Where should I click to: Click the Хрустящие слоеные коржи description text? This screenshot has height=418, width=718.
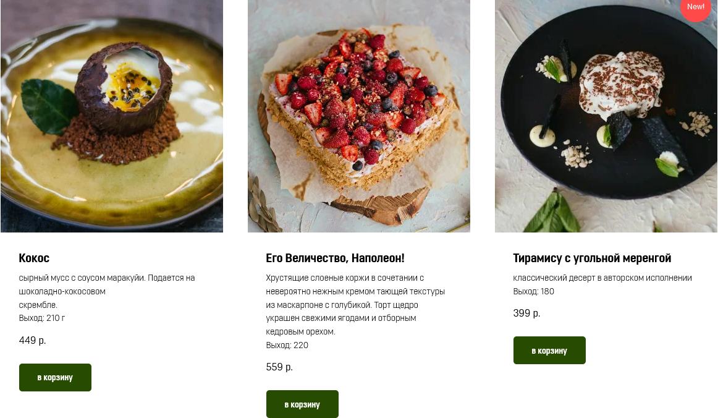click(x=355, y=305)
